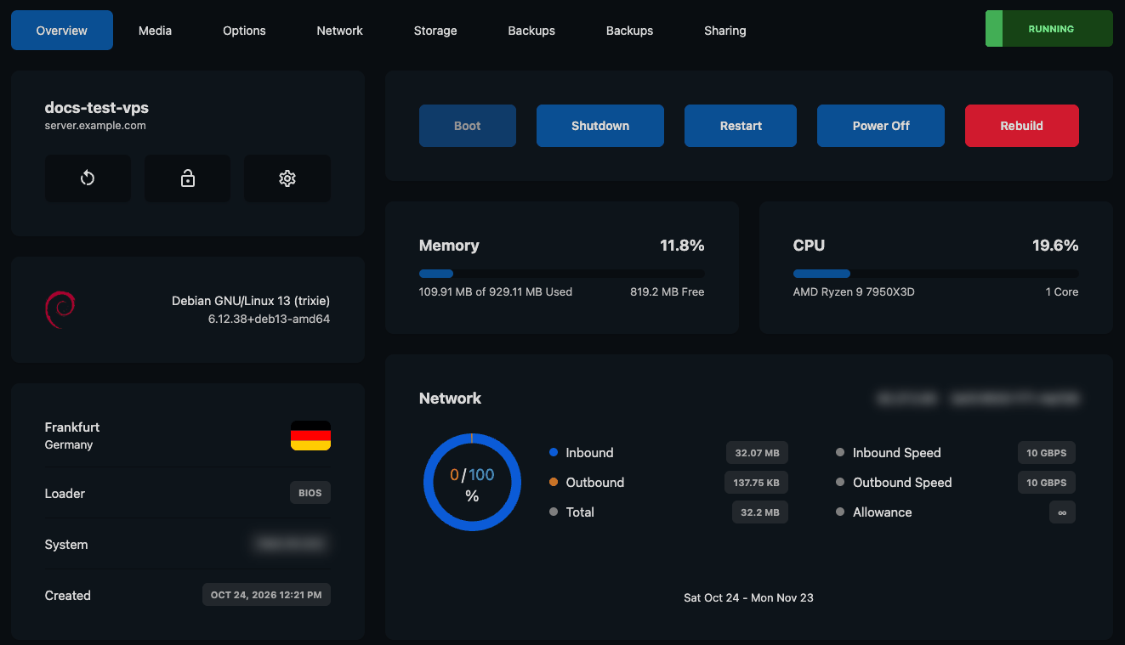Open the Media tab
The width and height of the screenshot is (1125, 645).
click(x=156, y=31)
